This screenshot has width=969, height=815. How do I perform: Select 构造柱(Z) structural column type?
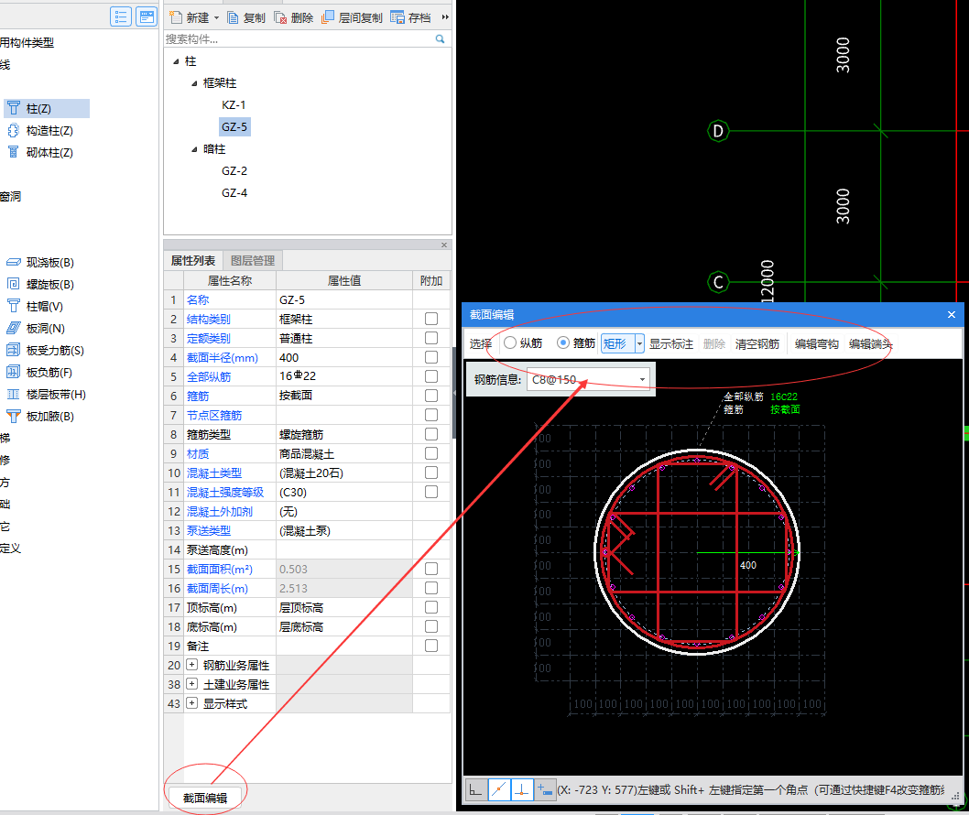pyautogui.click(x=41, y=131)
